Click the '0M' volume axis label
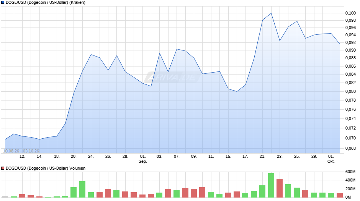The height and width of the screenshot is (201, 360). coord(348,197)
